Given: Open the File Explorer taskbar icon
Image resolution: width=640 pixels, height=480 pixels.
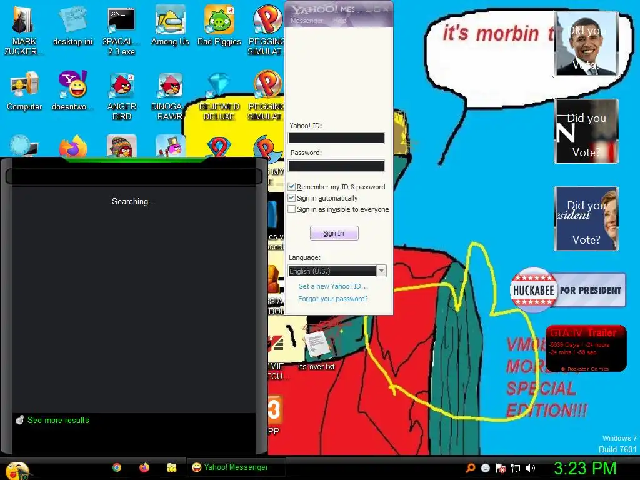Looking at the screenshot, I should [172, 467].
